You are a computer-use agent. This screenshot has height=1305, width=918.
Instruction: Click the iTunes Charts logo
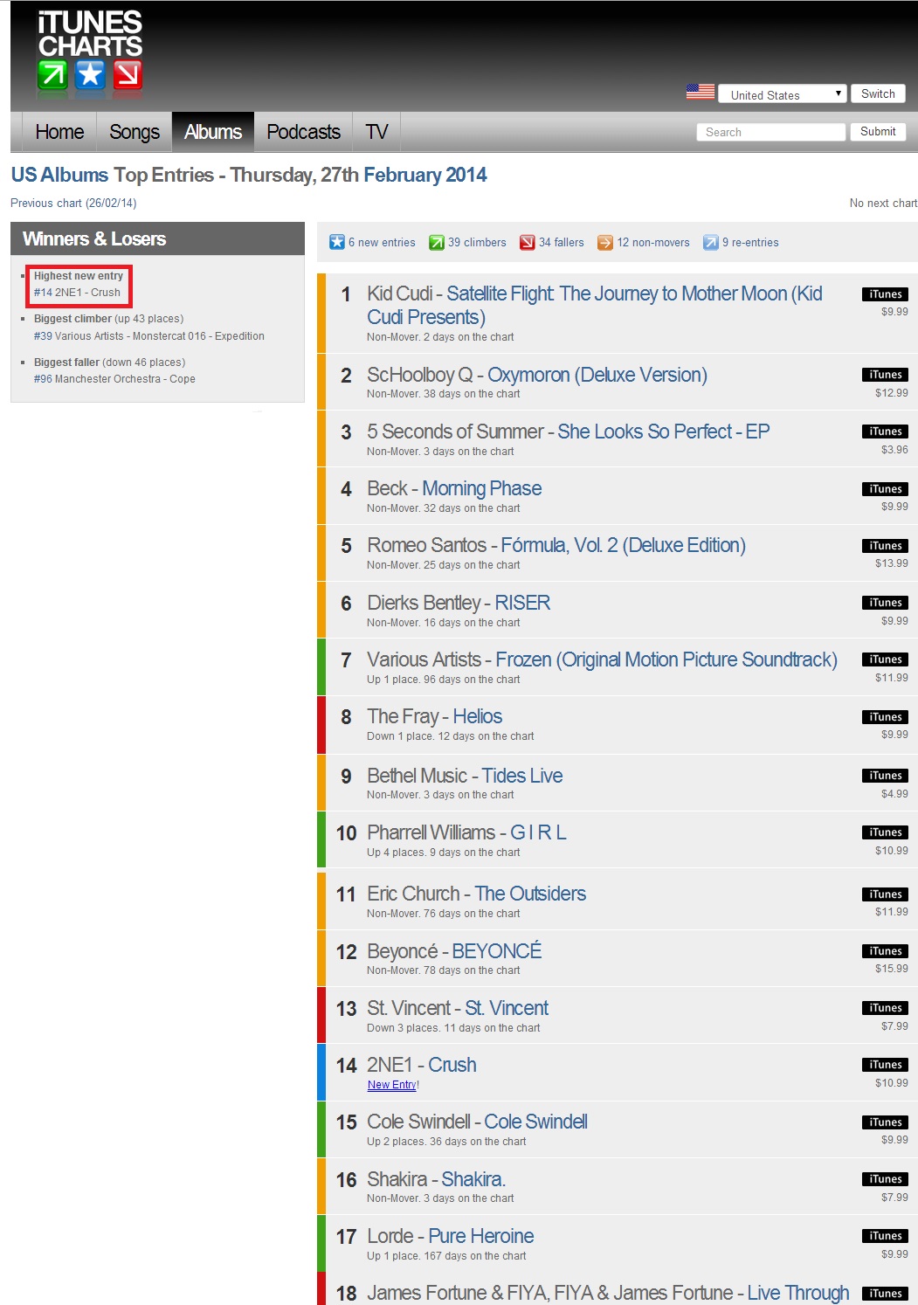coord(90,51)
